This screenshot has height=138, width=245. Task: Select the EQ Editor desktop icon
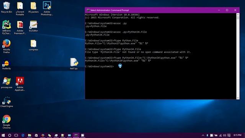[33, 26]
